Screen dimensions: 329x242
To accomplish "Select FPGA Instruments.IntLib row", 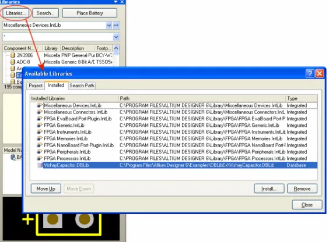I will pos(174,132).
